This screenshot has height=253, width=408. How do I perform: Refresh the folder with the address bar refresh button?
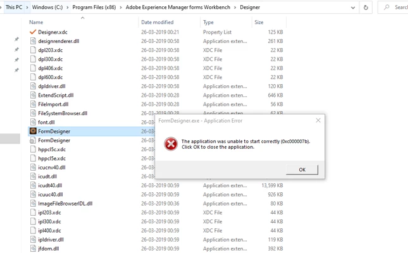click(x=366, y=8)
